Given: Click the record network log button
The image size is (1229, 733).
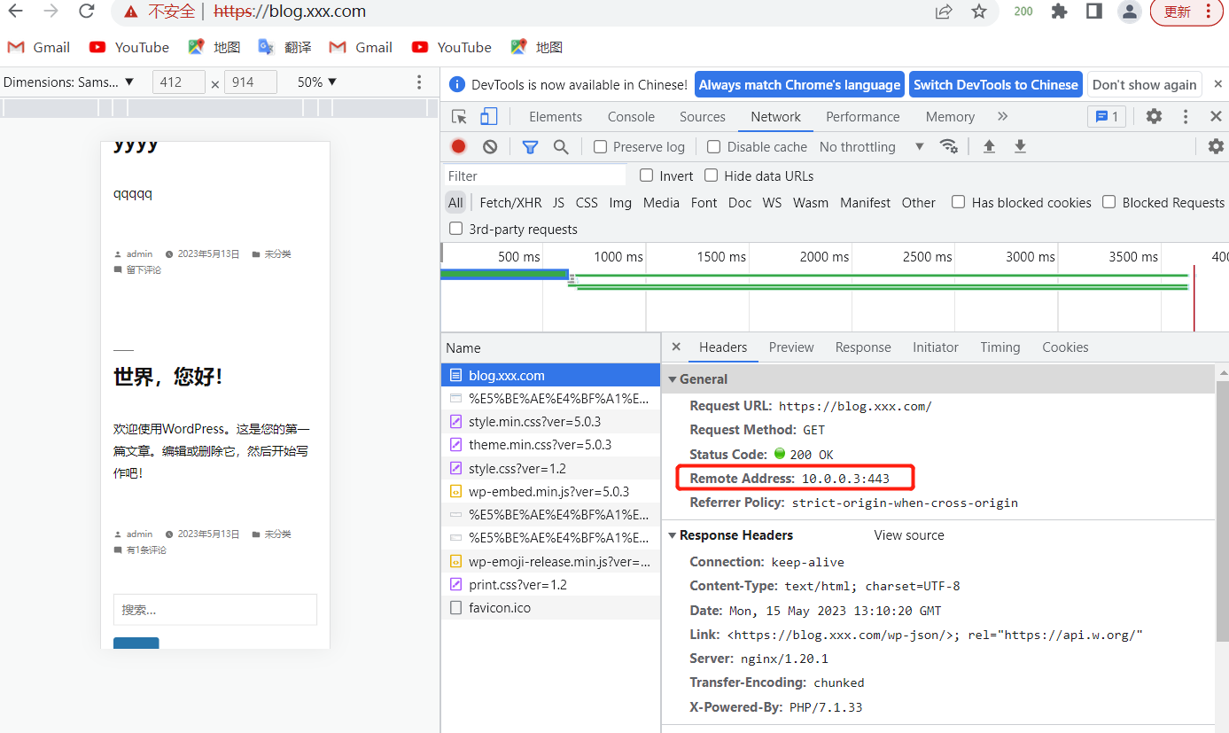Looking at the screenshot, I should pos(458,147).
